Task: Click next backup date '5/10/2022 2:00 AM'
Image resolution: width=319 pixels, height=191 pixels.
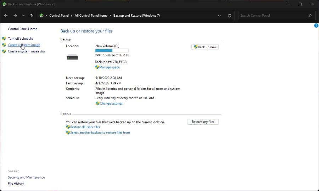Action: point(109,78)
